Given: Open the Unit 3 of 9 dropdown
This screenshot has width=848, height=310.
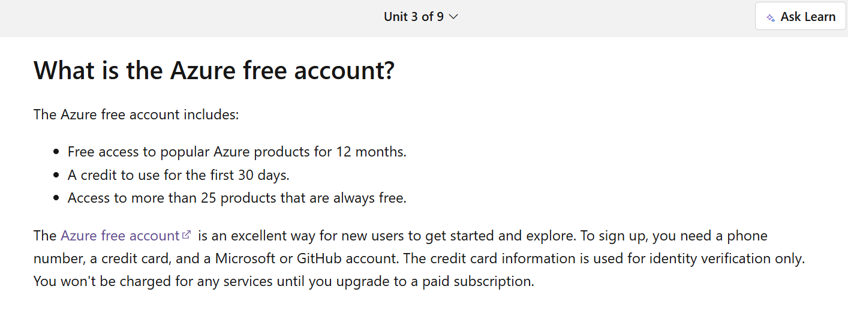Looking at the screenshot, I should 421,17.
